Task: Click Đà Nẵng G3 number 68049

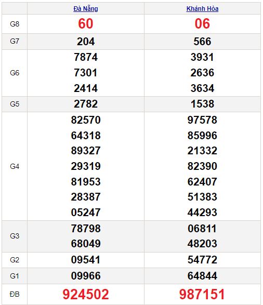Action: point(86,244)
